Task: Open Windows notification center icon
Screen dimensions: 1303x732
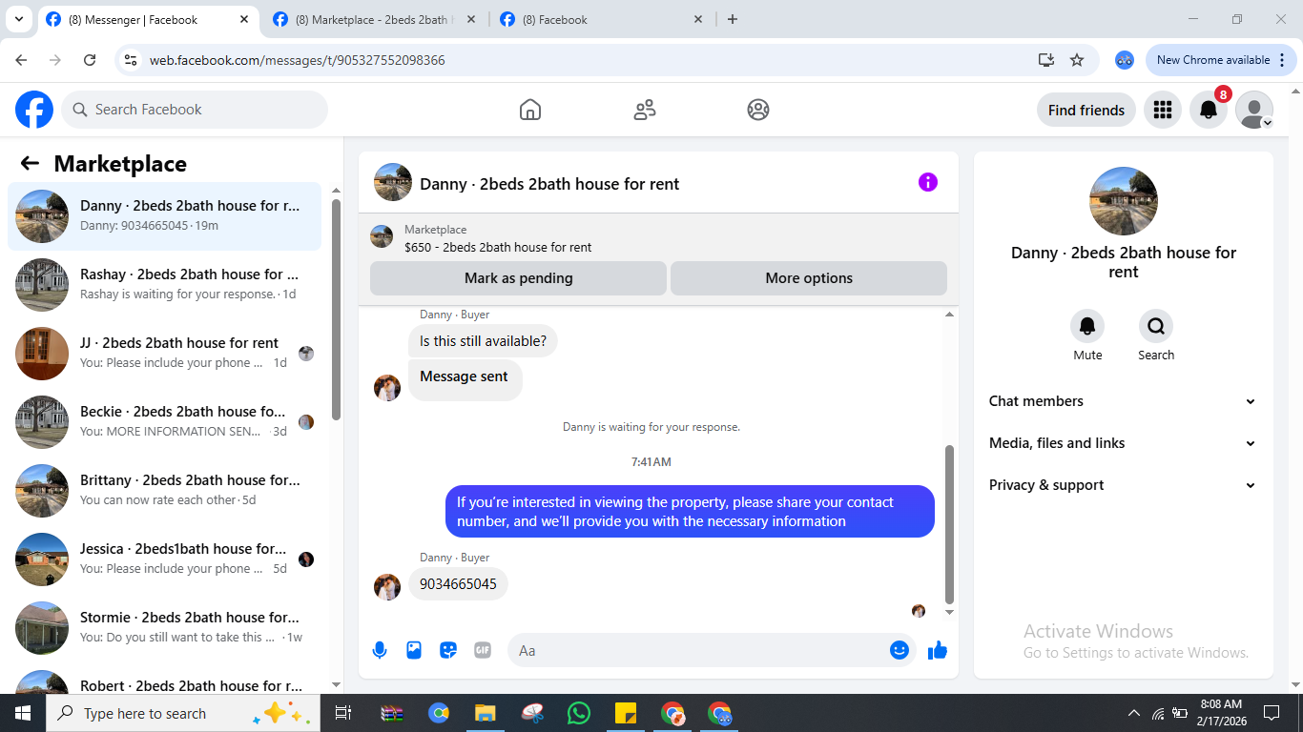Action: point(1272,713)
